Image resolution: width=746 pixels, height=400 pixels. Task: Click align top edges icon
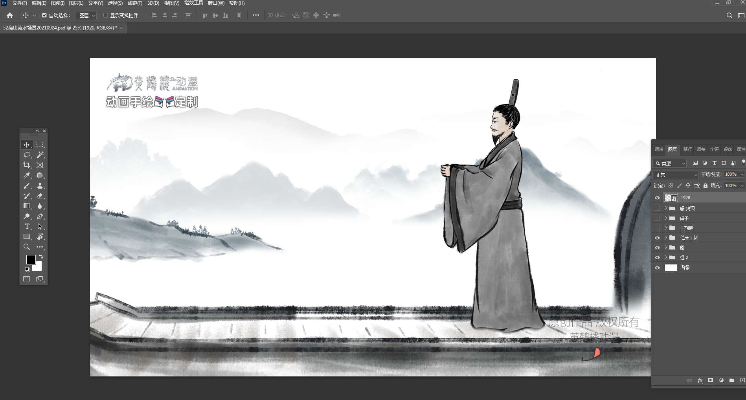coord(205,15)
